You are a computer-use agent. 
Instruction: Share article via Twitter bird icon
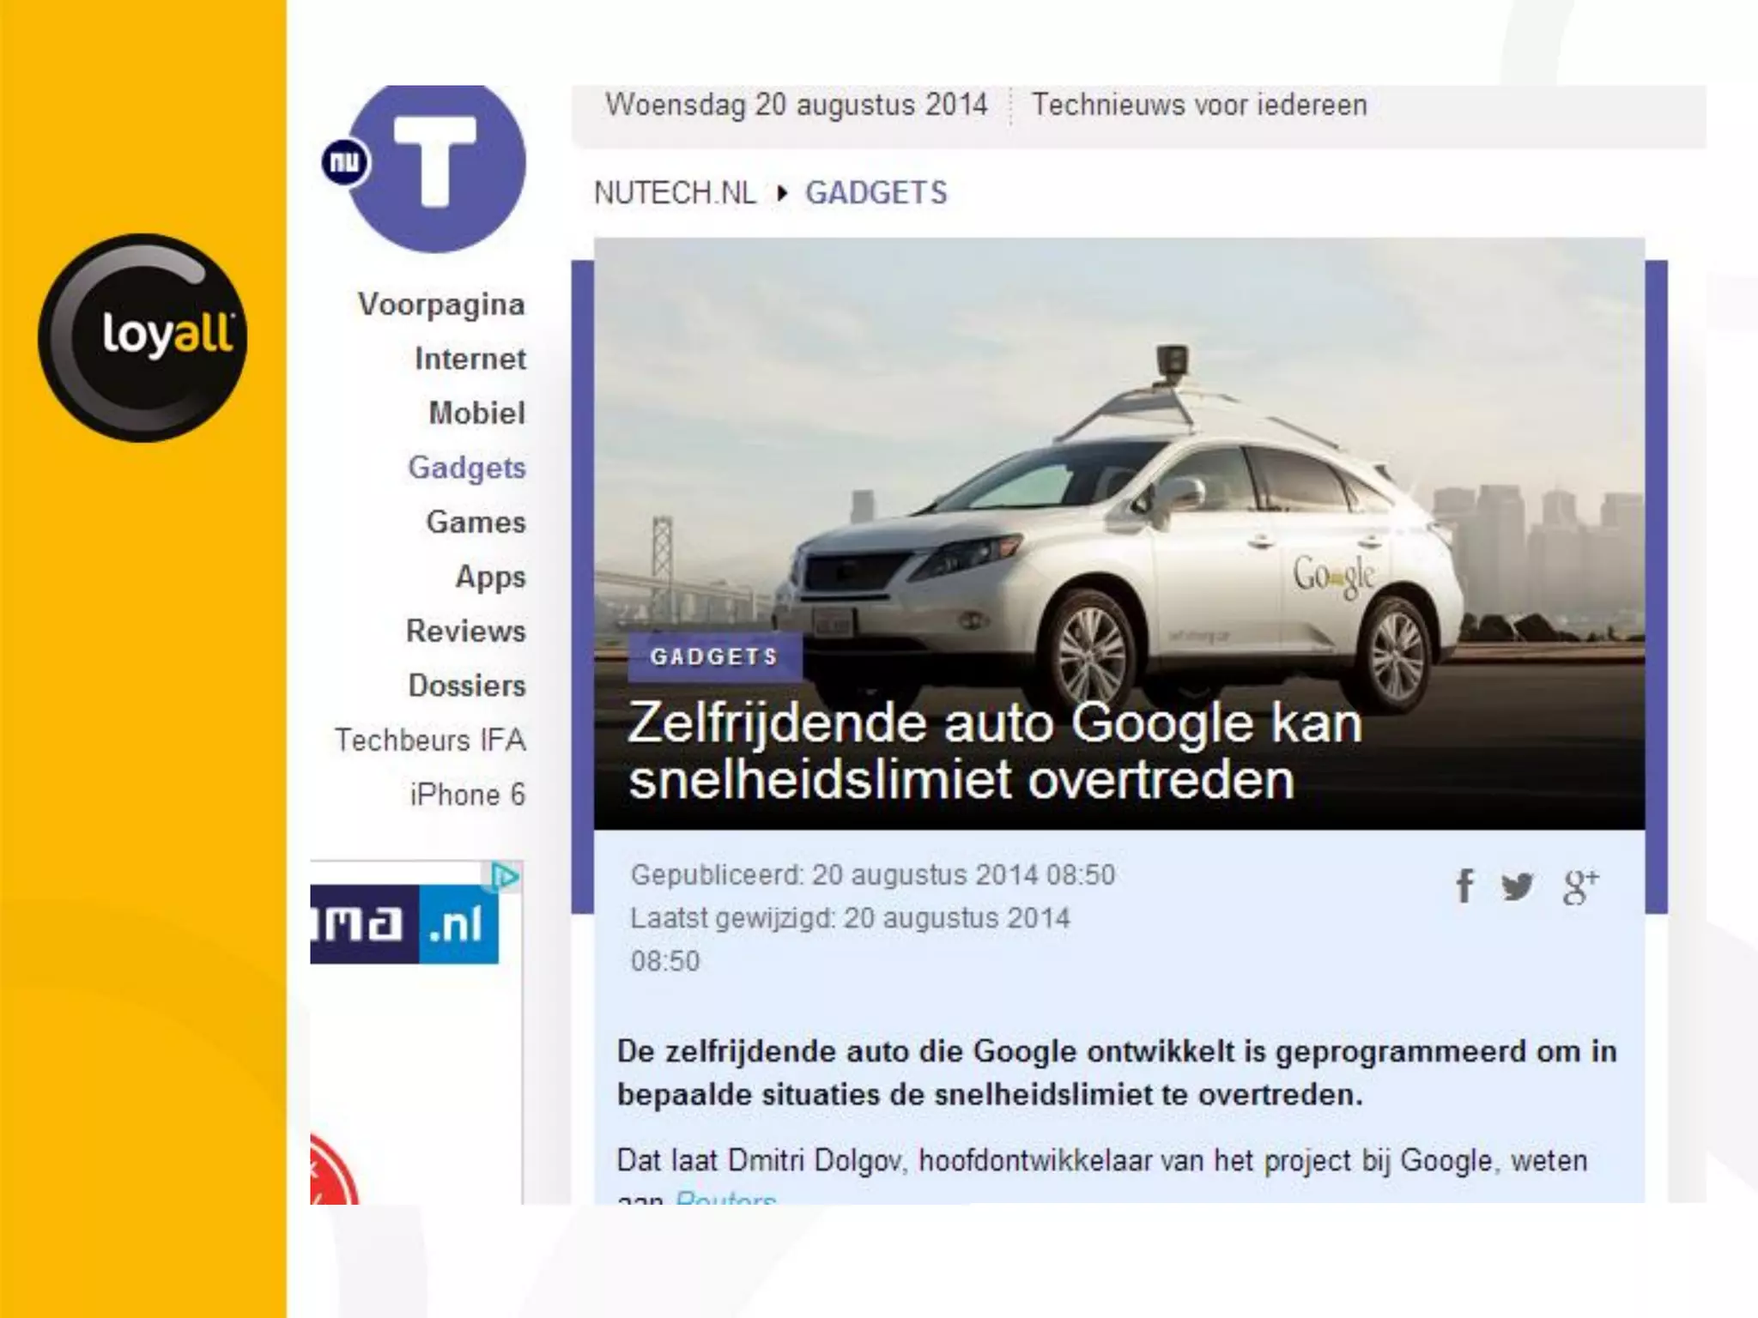[x=1518, y=886]
